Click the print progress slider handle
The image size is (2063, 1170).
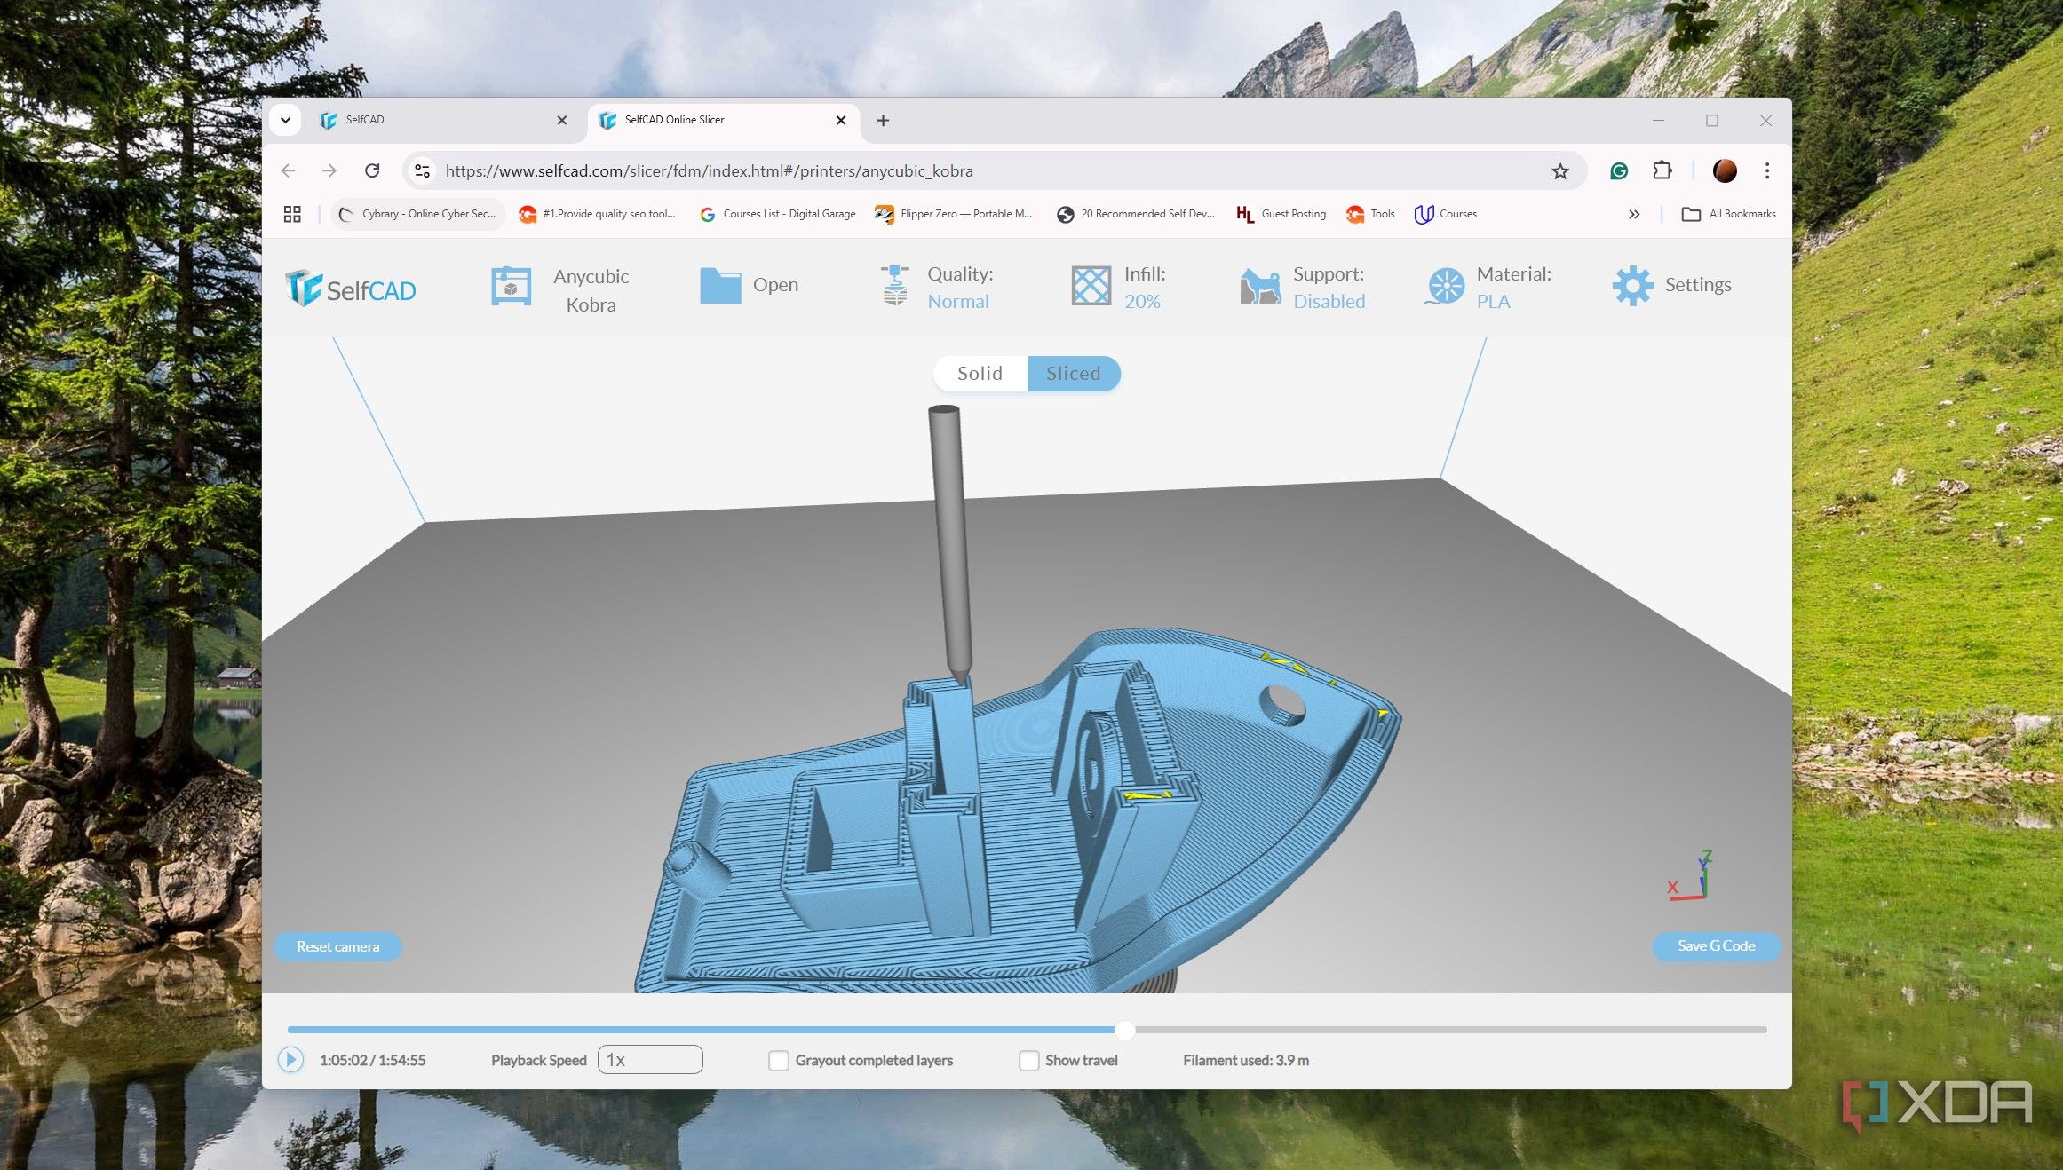[x=1124, y=1030]
